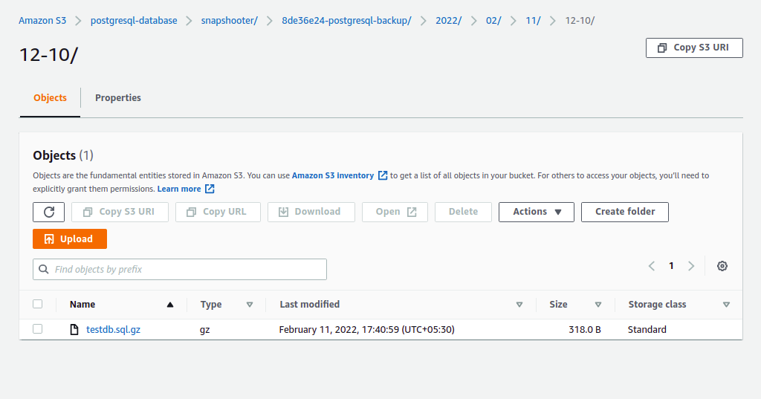Click the orange Upload button
This screenshot has height=399, width=761.
(70, 239)
